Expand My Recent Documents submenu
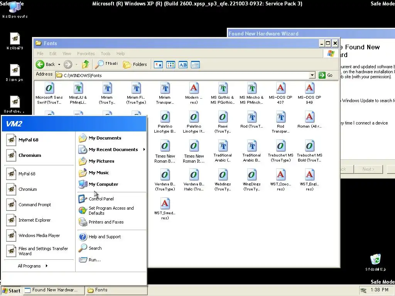 [112, 150]
